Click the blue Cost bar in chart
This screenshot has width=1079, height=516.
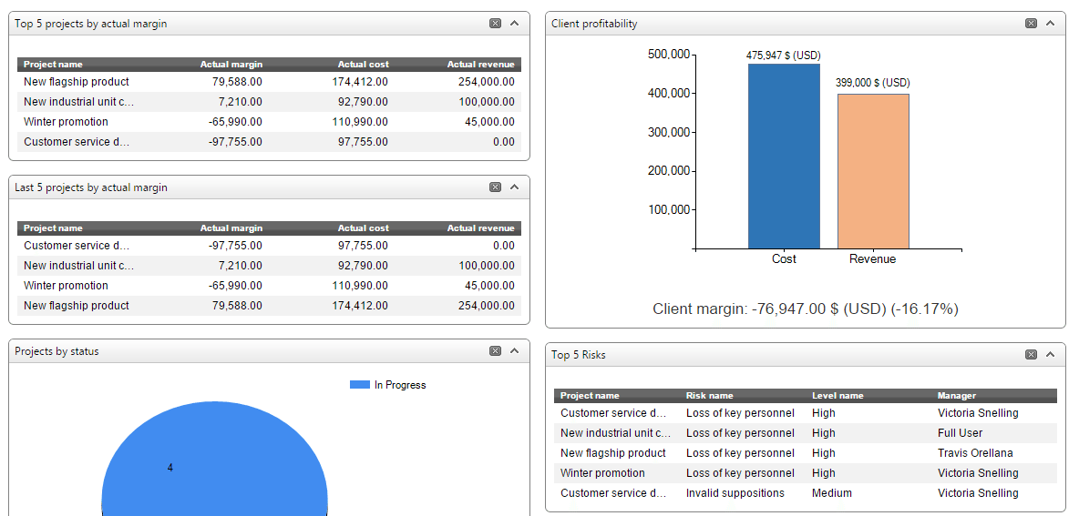[x=784, y=156]
